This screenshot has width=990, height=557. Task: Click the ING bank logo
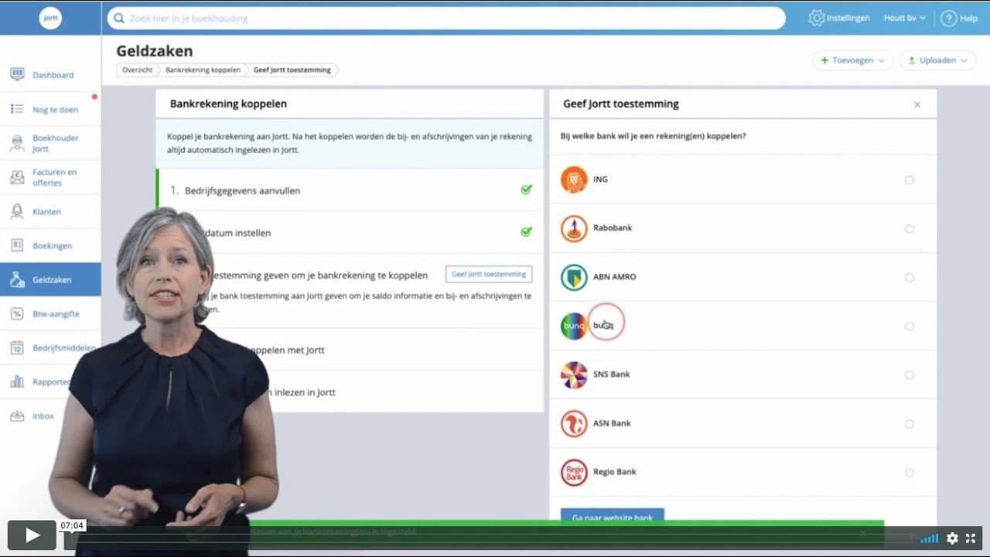tap(574, 179)
